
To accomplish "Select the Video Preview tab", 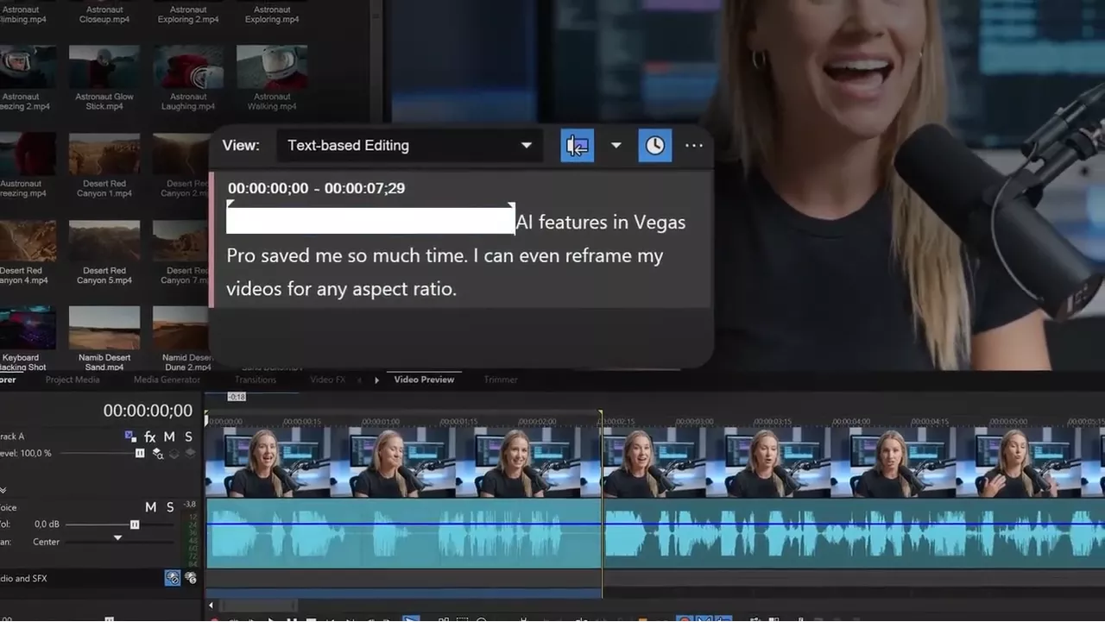I will coord(424,380).
